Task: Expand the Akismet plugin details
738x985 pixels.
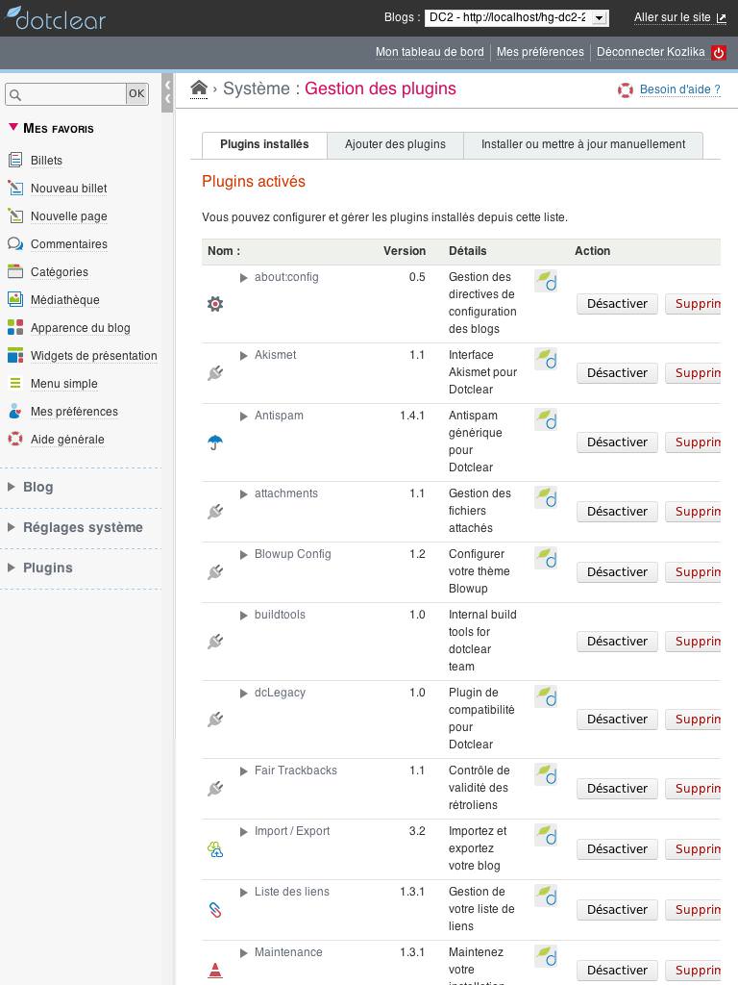Action: [x=244, y=355]
